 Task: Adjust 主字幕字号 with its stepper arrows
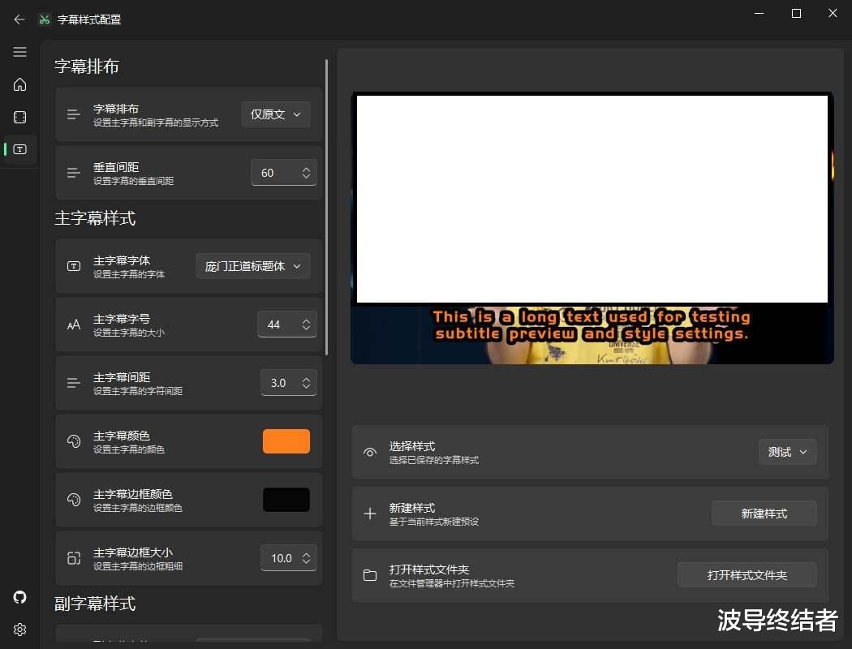[306, 324]
